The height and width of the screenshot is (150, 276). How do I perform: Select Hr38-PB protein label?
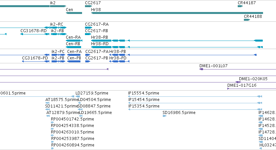[x=118, y=52]
